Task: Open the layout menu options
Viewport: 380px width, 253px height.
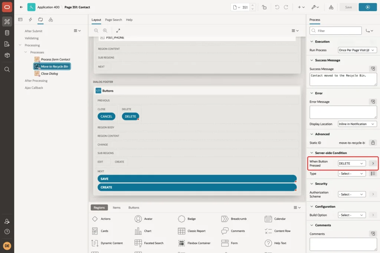Action: 295,30
